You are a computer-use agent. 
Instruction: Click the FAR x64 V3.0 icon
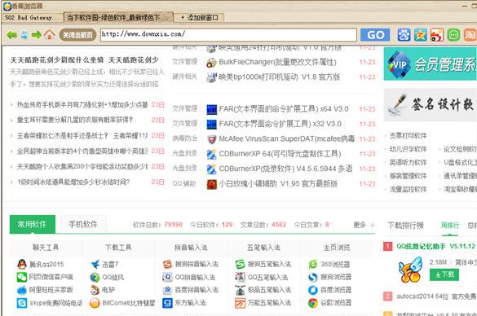tap(211, 109)
